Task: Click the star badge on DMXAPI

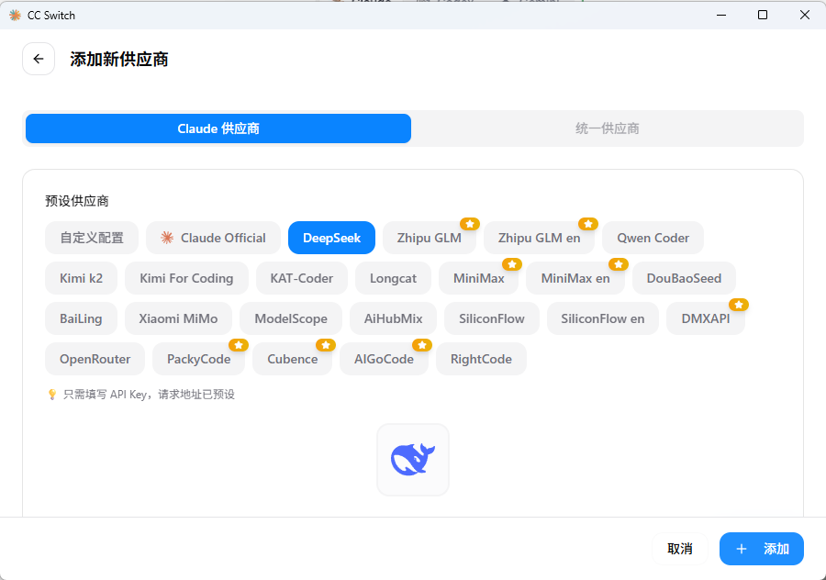Action: point(739,305)
